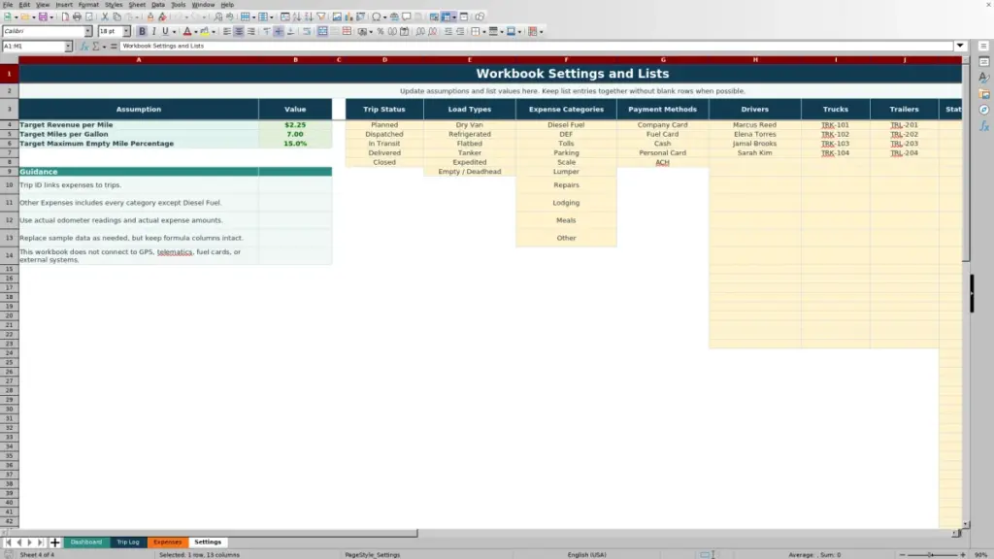Click column header F
The image size is (994, 559).
566,59
